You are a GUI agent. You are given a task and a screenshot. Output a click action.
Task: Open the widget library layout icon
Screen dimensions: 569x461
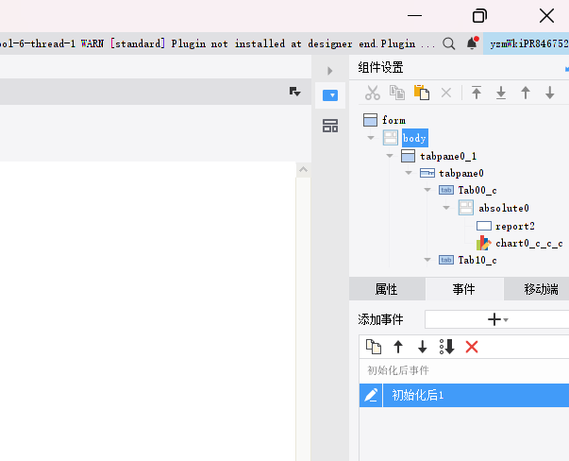click(x=330, y=126)
